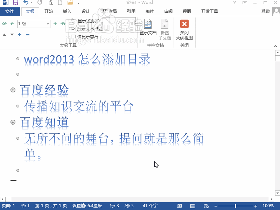Click the zoom out minus button
Viewport: 280px width, 210px height.
[x=216, y=206]
